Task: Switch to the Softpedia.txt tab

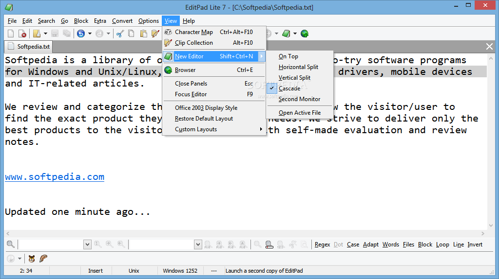Action: point(29,47)
